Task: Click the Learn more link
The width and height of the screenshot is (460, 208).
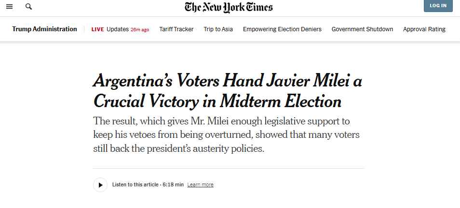Action: click(200, 185)
